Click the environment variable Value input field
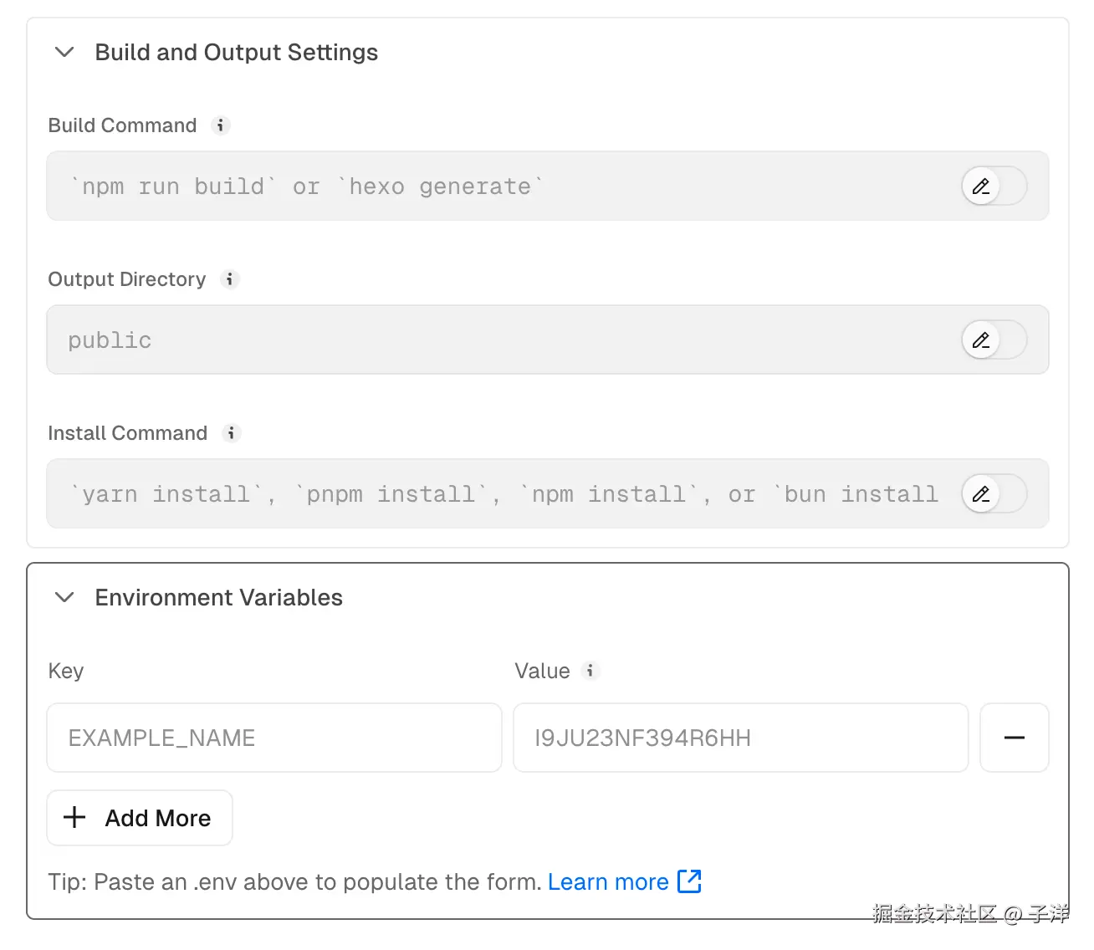The image size is (1094, 950). point(740,738)
